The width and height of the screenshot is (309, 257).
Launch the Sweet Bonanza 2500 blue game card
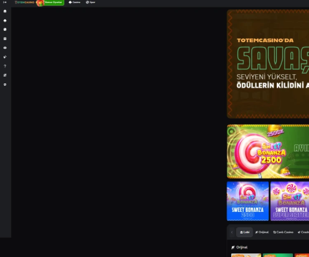click(248, 201)
